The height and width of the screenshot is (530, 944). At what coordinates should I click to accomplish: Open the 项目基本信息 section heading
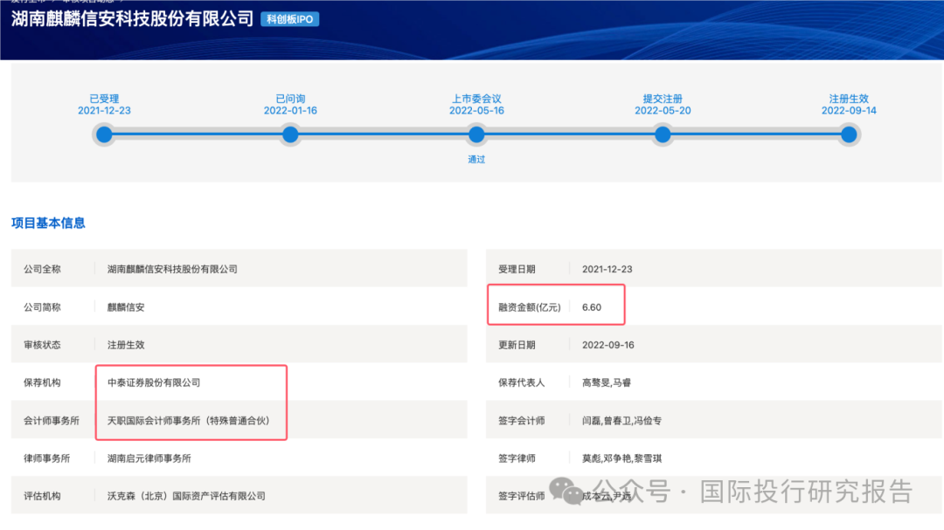coord(48,224)
